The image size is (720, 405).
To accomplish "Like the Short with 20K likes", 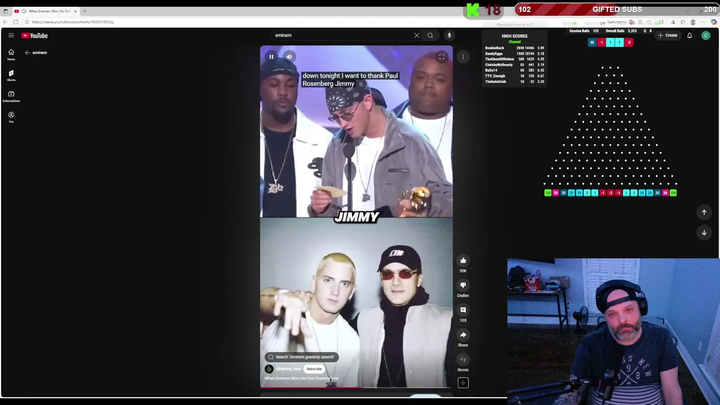I will point(463,260).
